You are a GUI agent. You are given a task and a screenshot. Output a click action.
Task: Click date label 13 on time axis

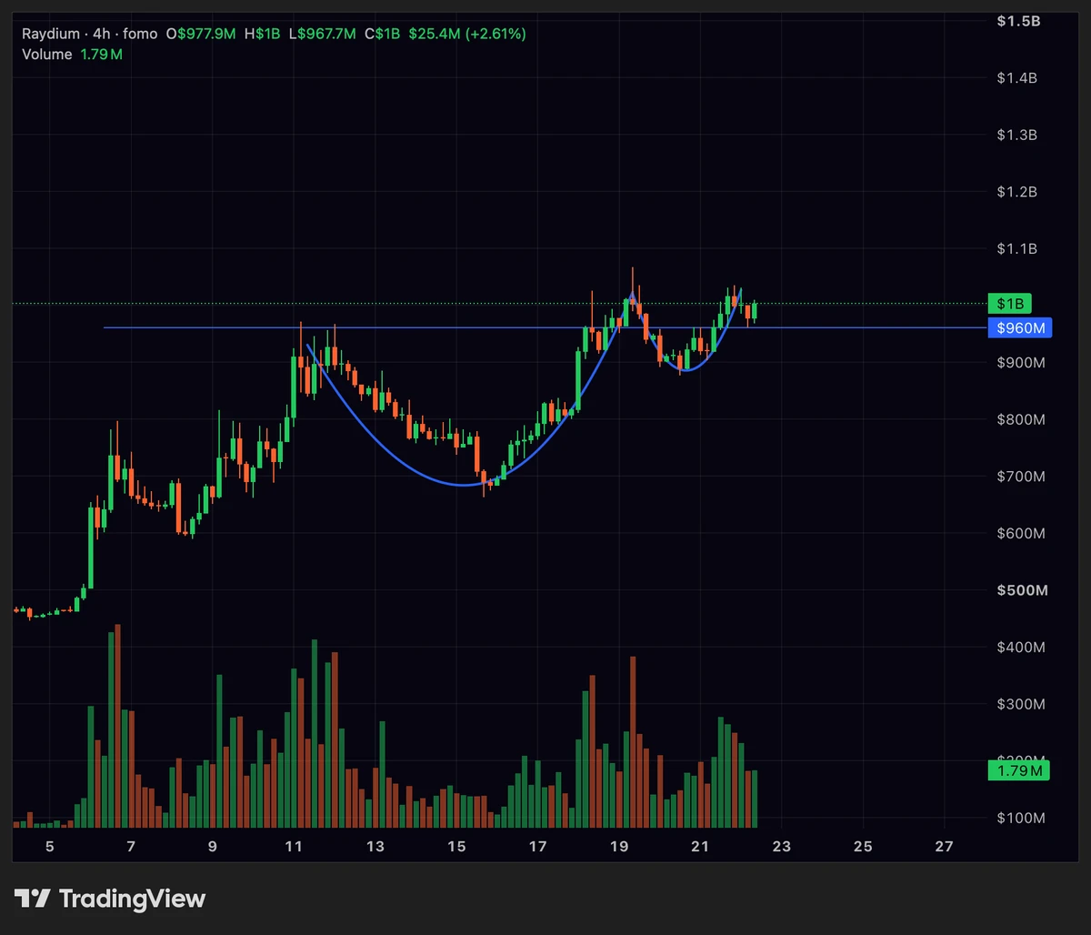[375, 847]
